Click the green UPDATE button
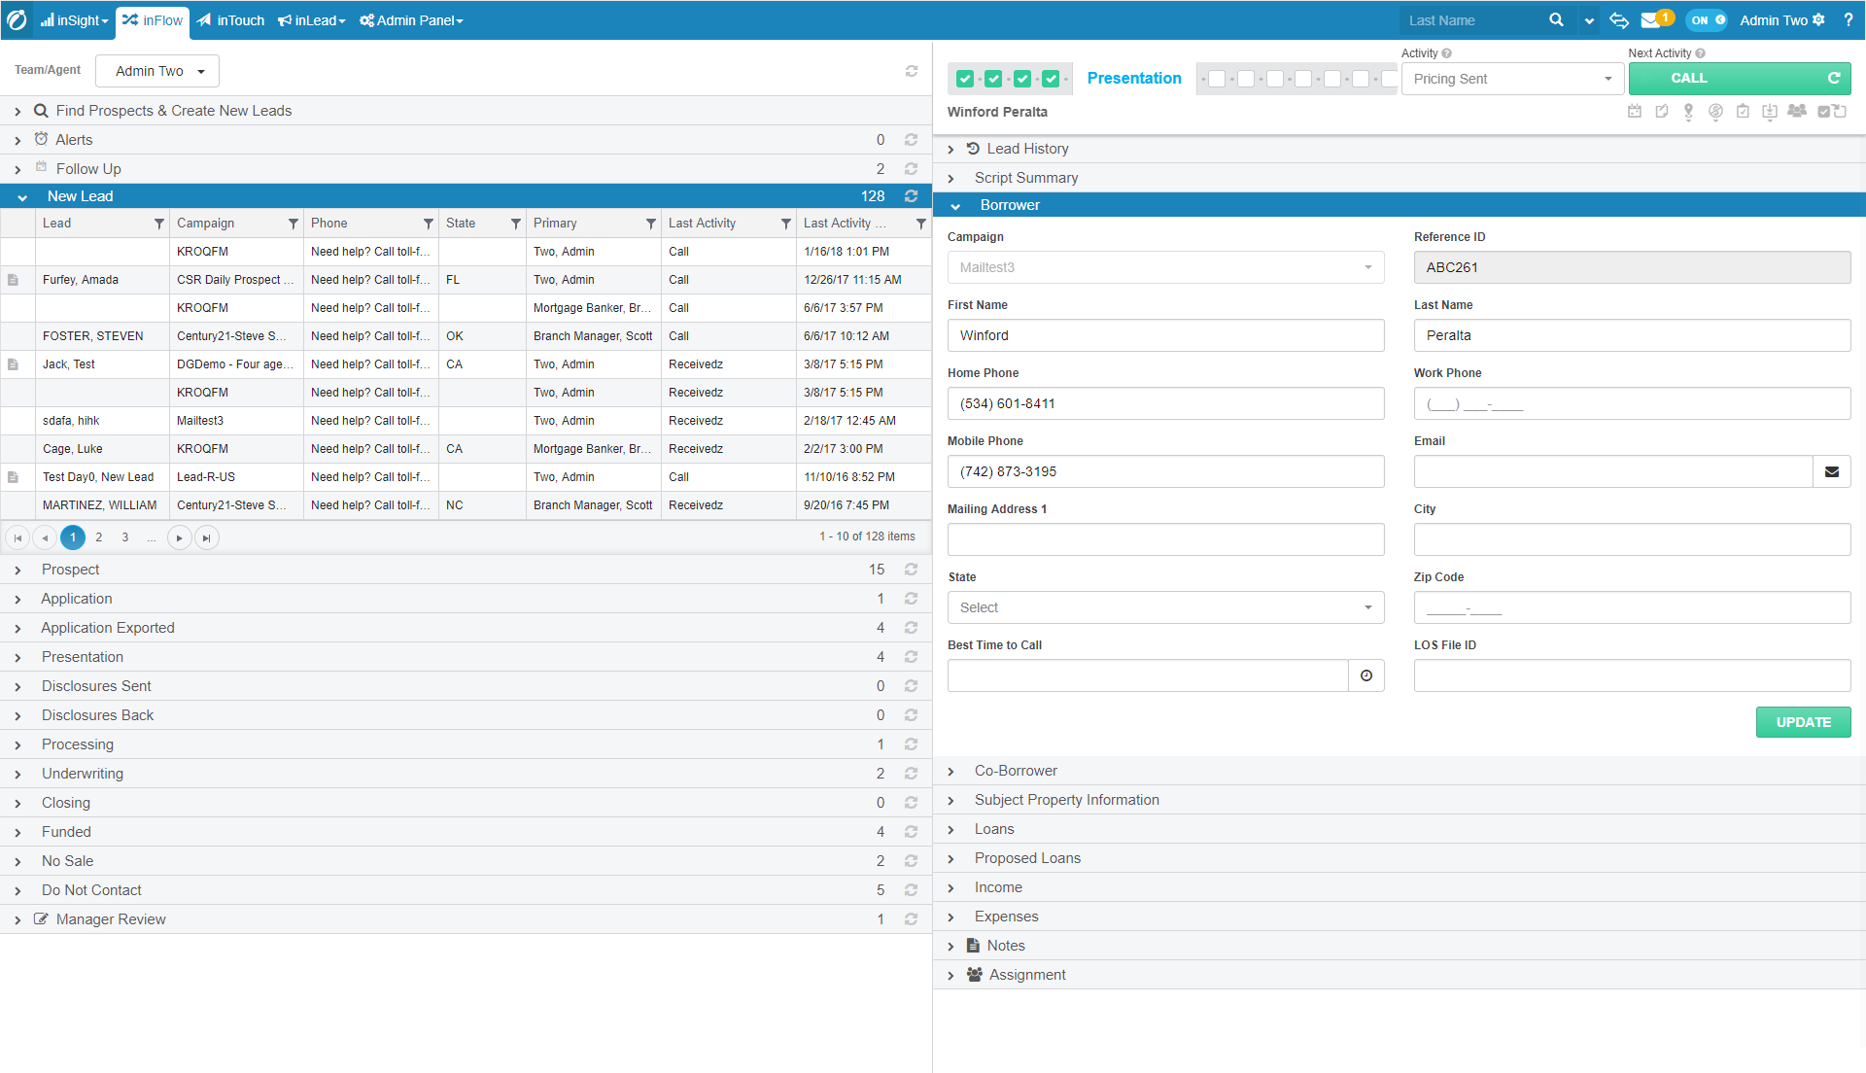This screenshot has height=1073, width=1866. 1803,722
